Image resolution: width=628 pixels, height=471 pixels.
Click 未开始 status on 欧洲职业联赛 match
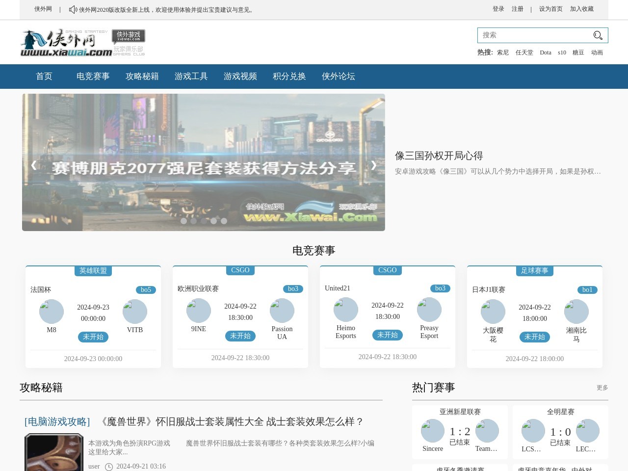click(240, 336)
